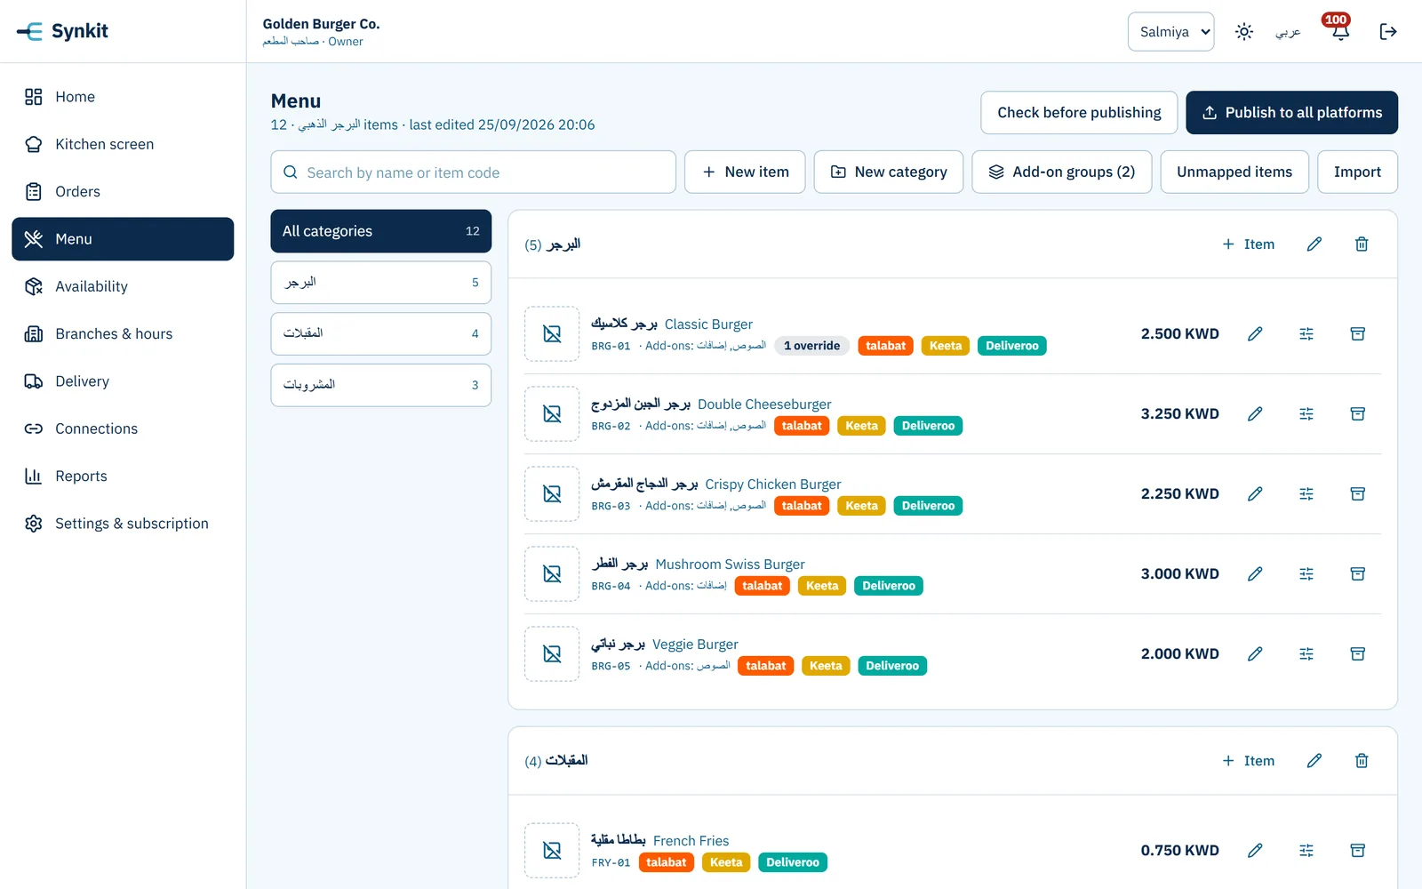1422x889 pixels.
Task: Click Check before publishing button
Action: coord(1079,113)
